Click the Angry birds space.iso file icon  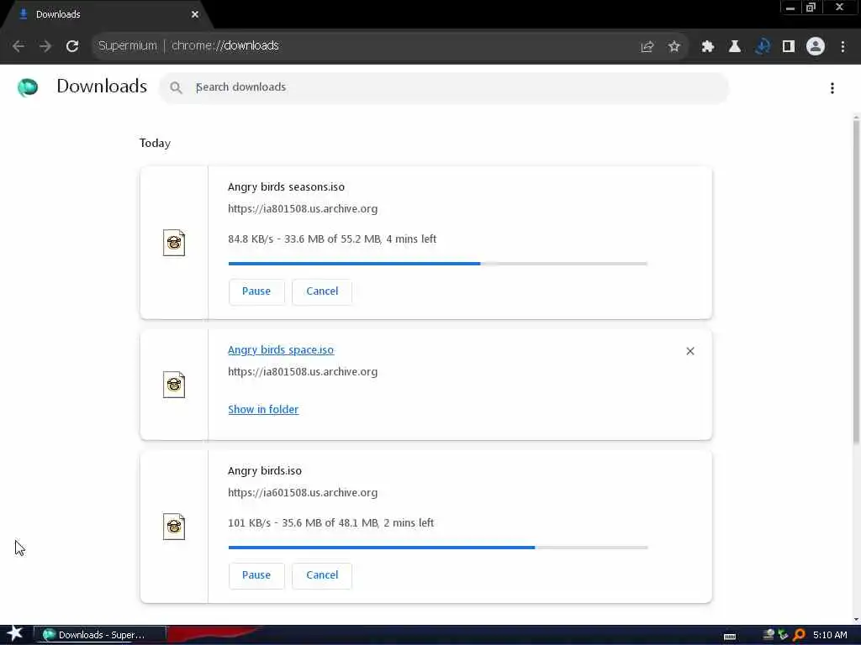click(174, 385)
